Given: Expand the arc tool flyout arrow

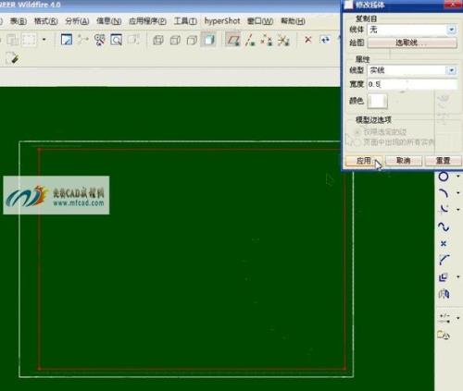Looking at the screenshot, I should pyautogui.click(x=458, y=193).
